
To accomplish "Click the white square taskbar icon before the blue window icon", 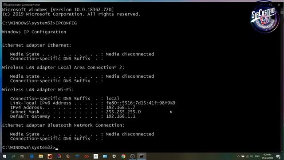I will tap(96, 156).
